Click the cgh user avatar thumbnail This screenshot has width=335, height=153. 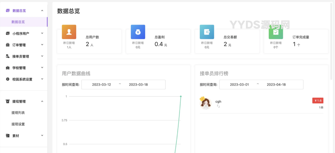[206, 103]
